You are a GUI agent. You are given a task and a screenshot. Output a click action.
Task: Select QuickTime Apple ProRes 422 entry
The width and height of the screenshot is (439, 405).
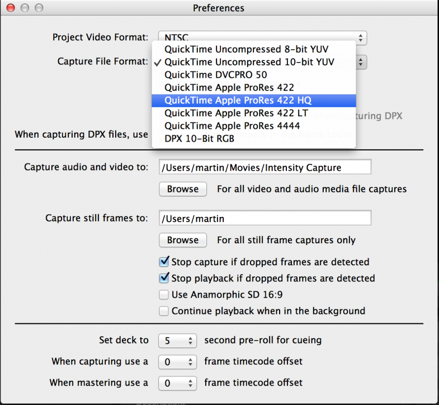254,88
